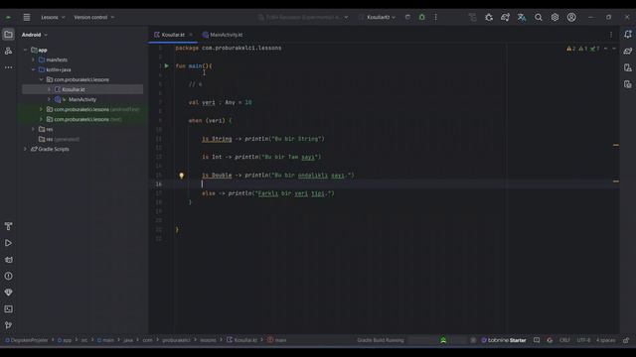Expand the MainActivity tree node

tap(49, 99)
